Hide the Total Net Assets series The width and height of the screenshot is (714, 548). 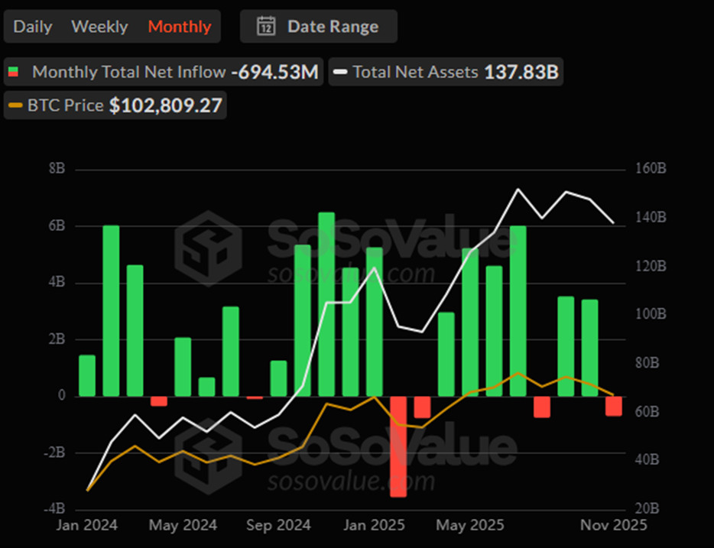click(x=415, y=73)
